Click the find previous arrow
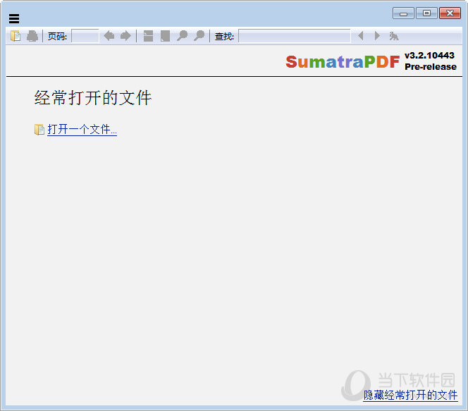The height and width of the screenshot is (411, 468). [x=361, y=36]
